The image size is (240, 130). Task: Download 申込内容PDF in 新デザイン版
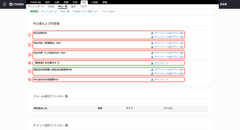(167, 37)
